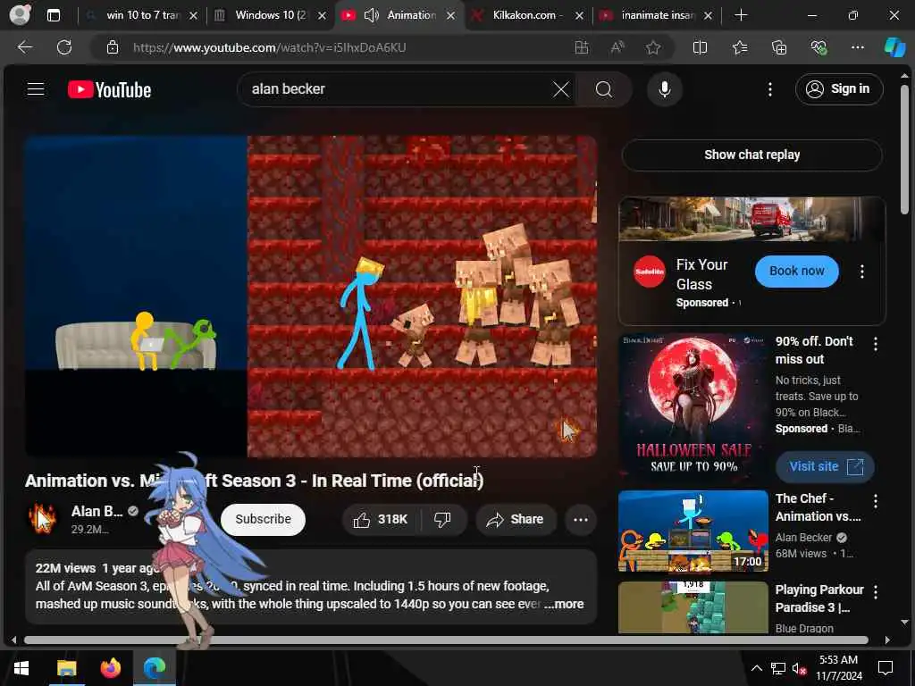Mute the Animation tab speaker icon
Screen dimensions: 915x686
(x=371, y=15)
